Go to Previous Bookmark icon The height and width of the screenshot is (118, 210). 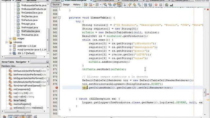(x=130, y=5)
